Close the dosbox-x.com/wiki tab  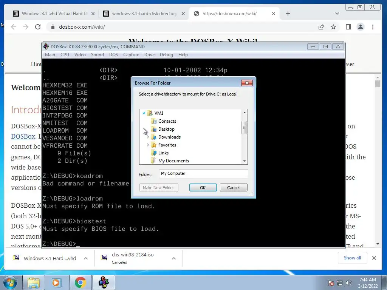(274, 14)
